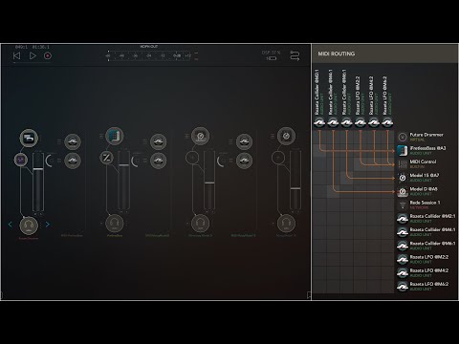The height and width of the screenshot is (344, 459).
Task: Open the DSP load indicator
Action: [x=272, y=55]
